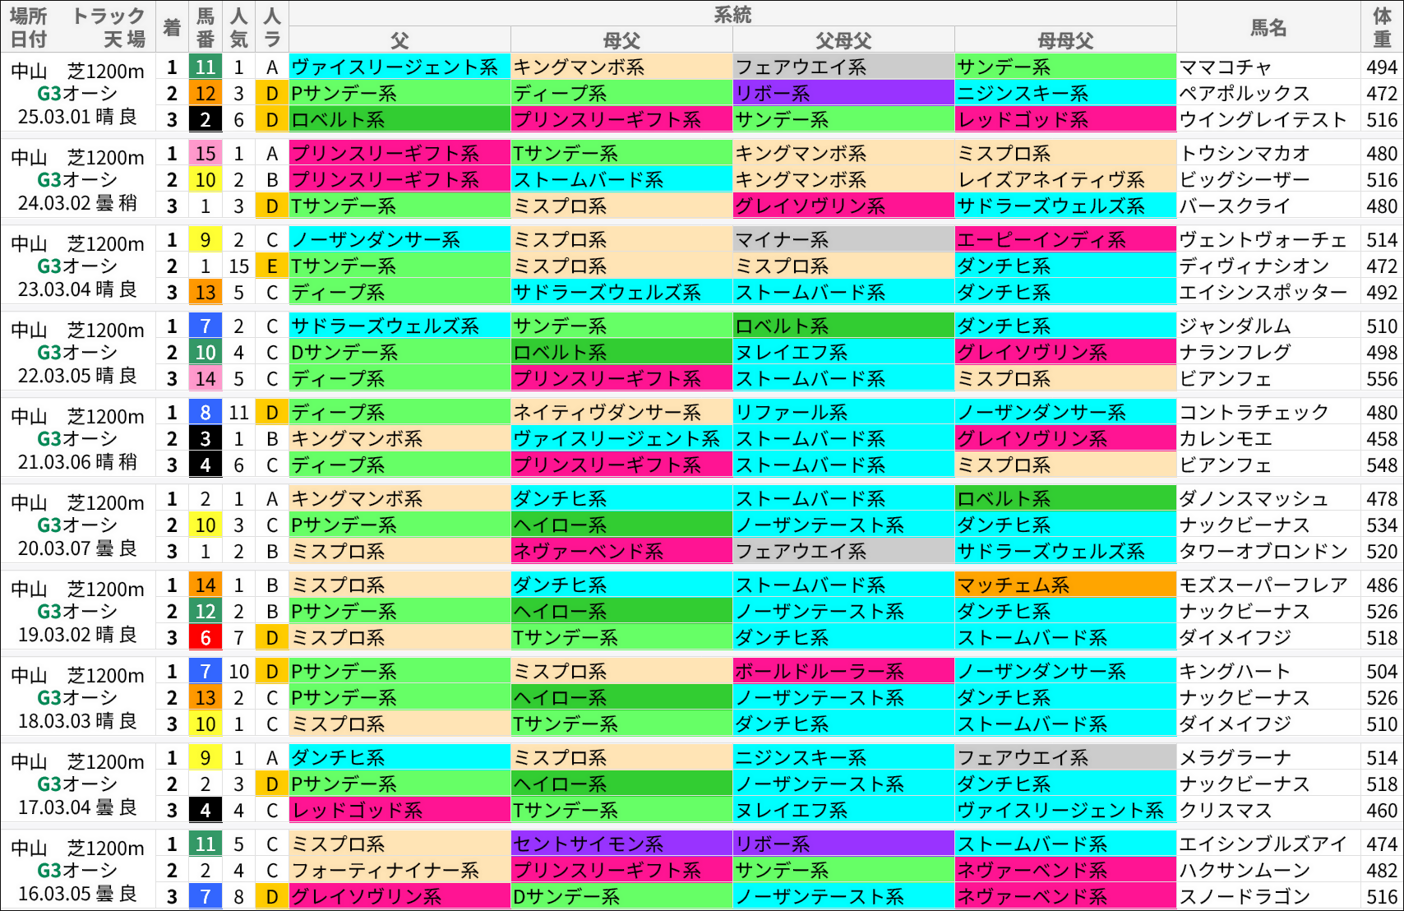Sort by the 人気 column header
Viewport: 1404px width, 911px height.
pos(238,28)
